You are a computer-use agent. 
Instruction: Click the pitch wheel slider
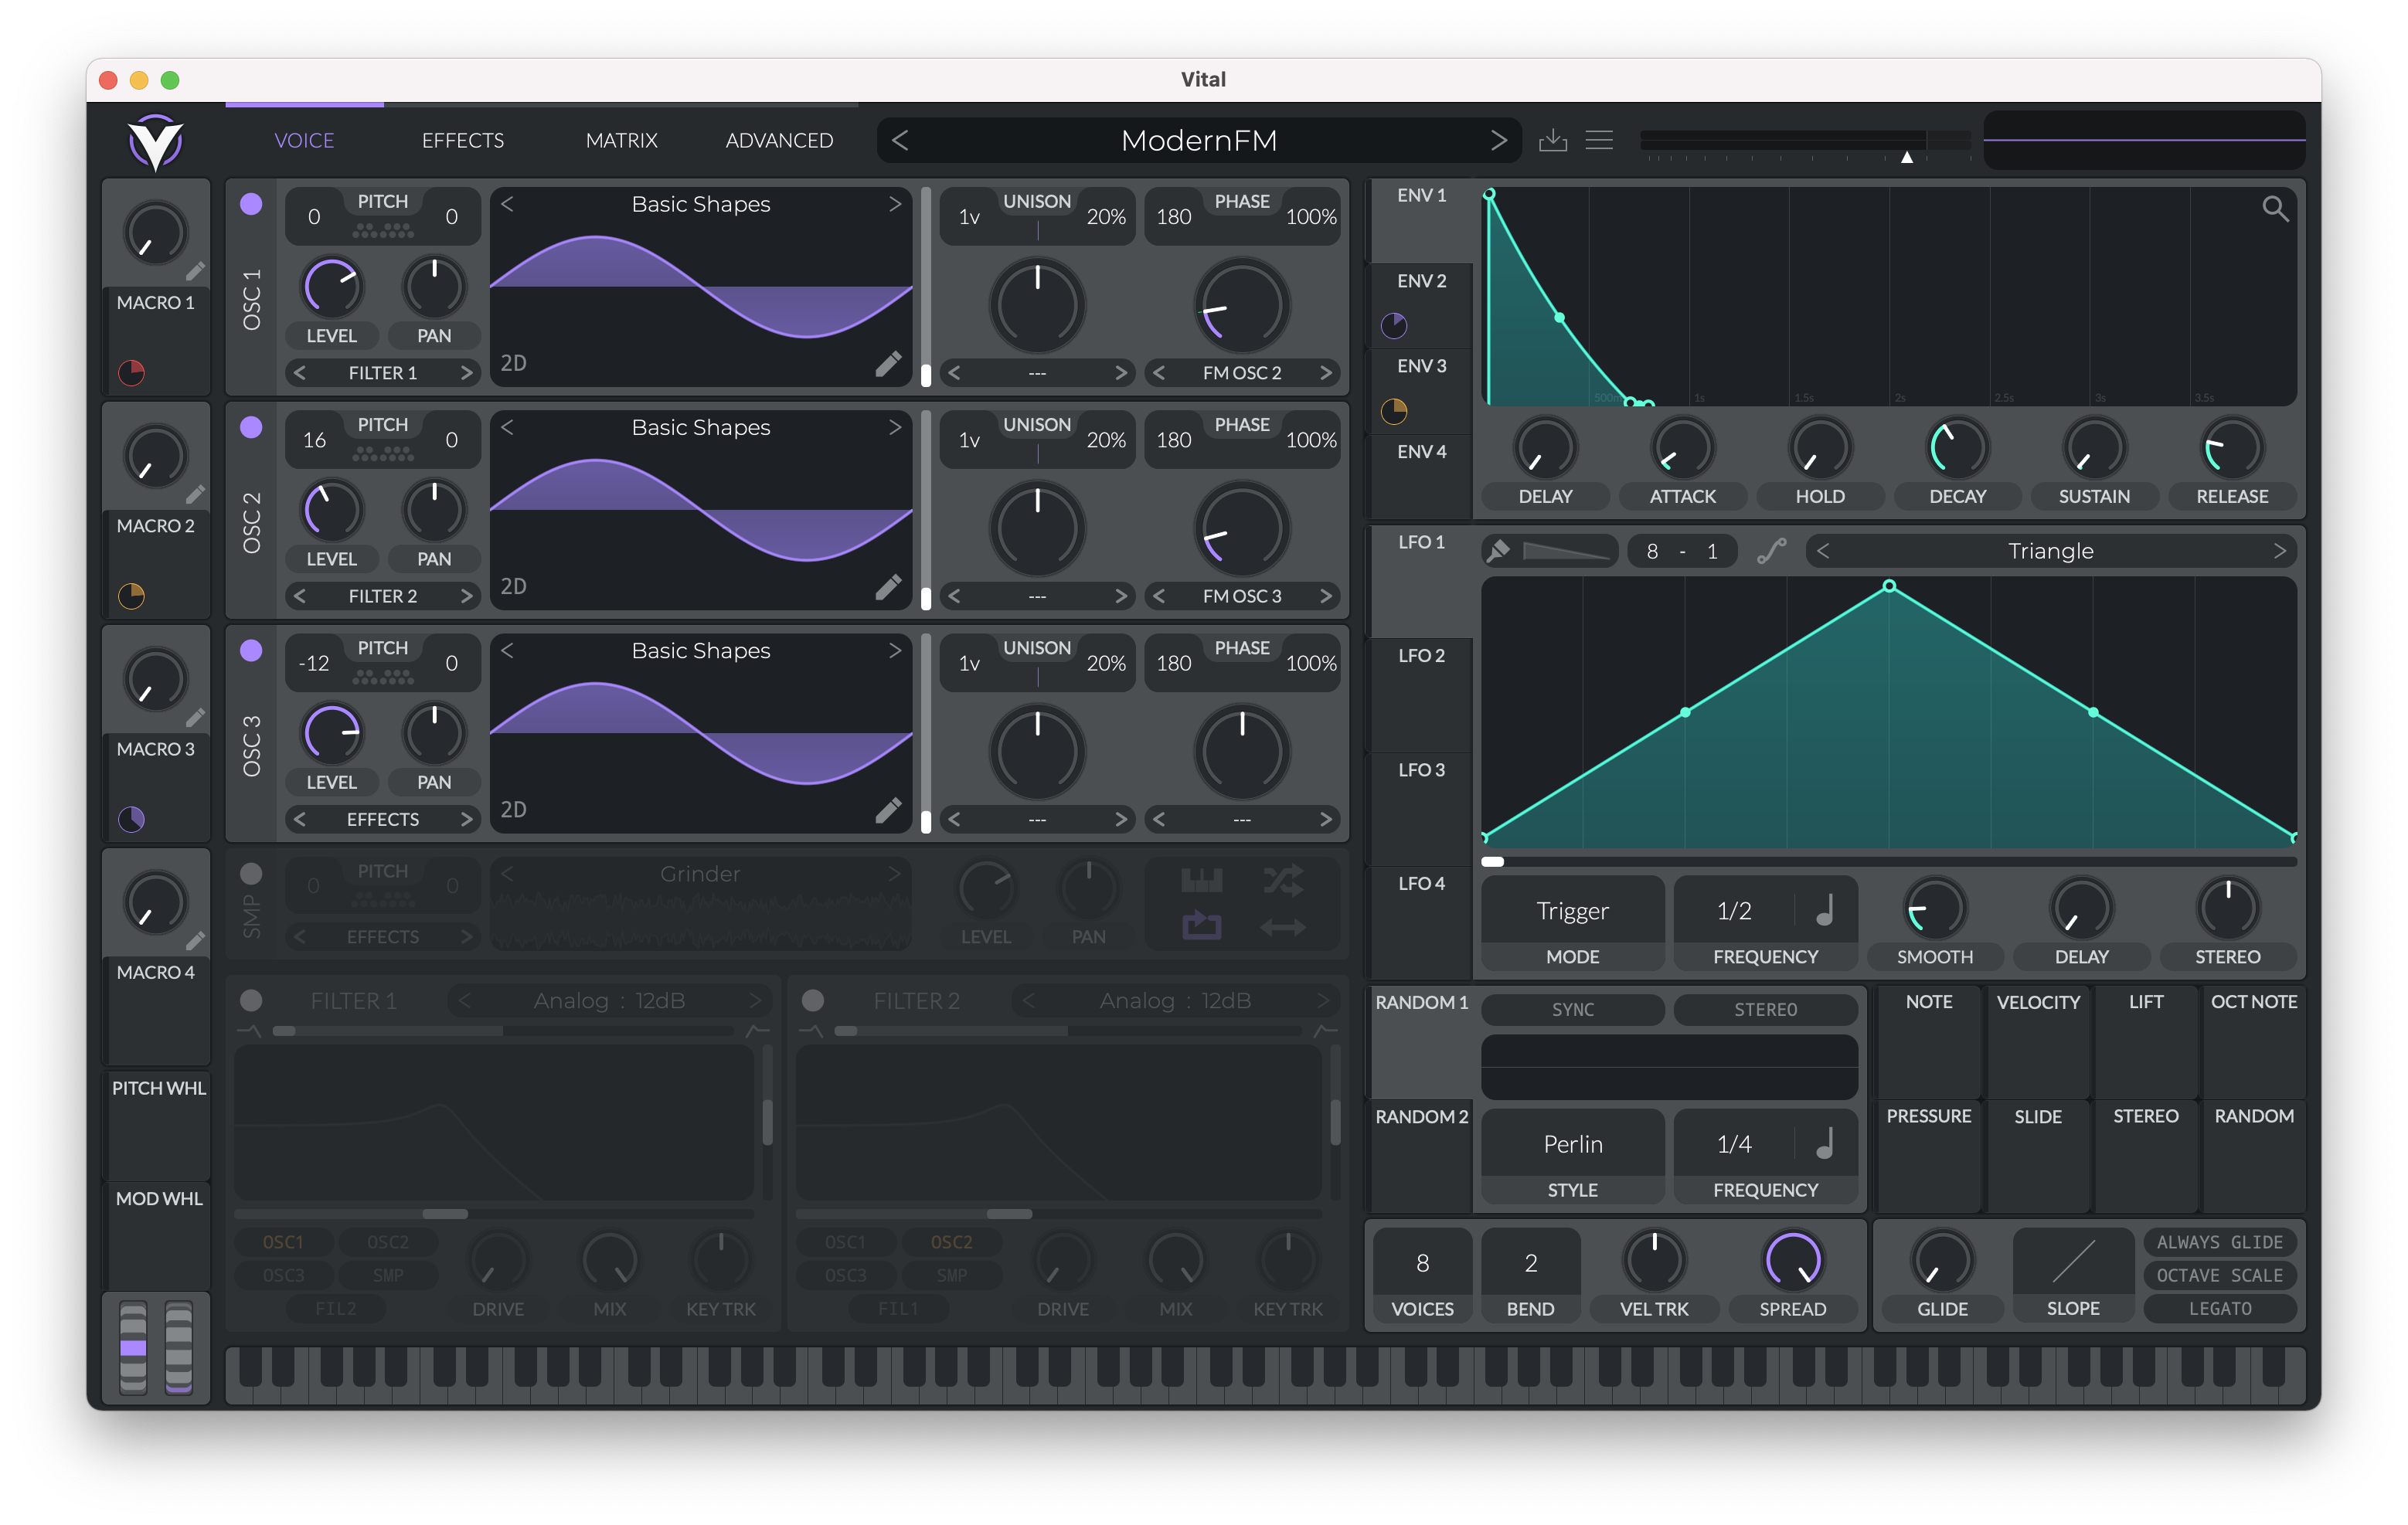pos(133,1347)
